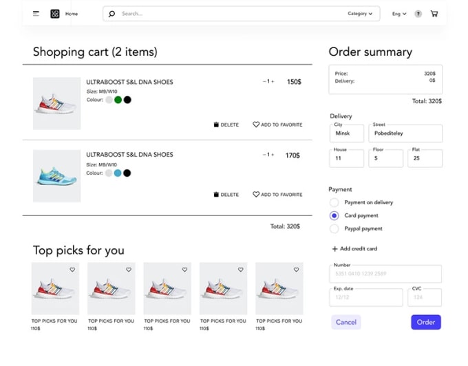The height and width of the screenshot is (366, 468).
Task: Click the white-red shoe cart thumbnail
Action: pyautogui.click(x=56, y=103)
